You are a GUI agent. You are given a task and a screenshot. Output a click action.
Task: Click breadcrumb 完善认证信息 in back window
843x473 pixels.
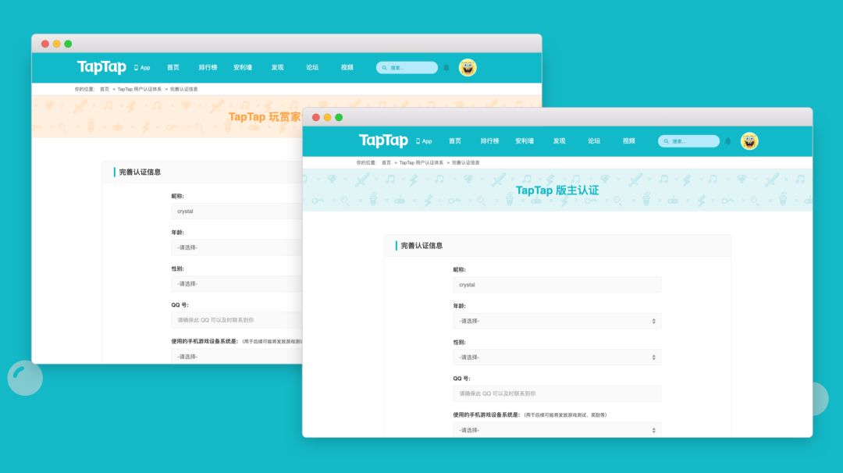coord(184,89)
